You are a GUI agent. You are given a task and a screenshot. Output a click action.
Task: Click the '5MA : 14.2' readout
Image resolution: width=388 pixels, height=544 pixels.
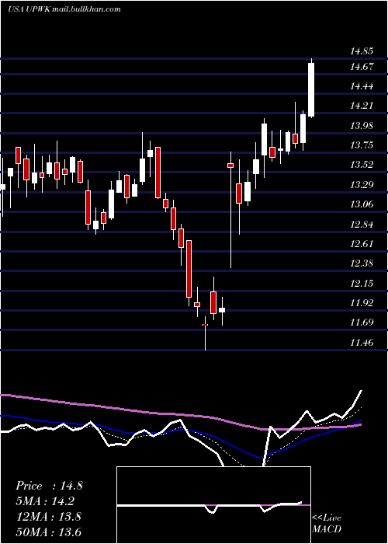coord(45,501)
